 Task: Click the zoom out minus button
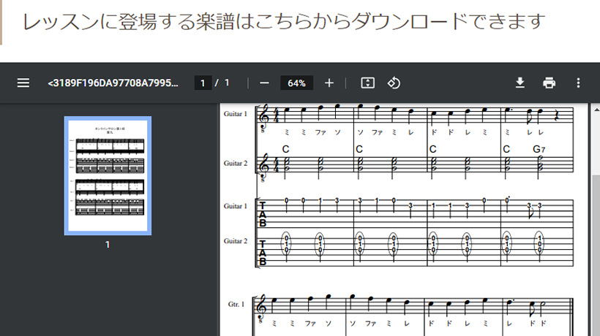(264, 83)
